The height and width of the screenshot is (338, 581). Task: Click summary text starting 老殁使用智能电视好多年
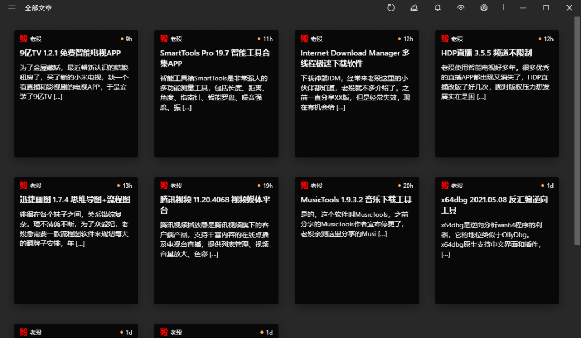click(495, 82)
